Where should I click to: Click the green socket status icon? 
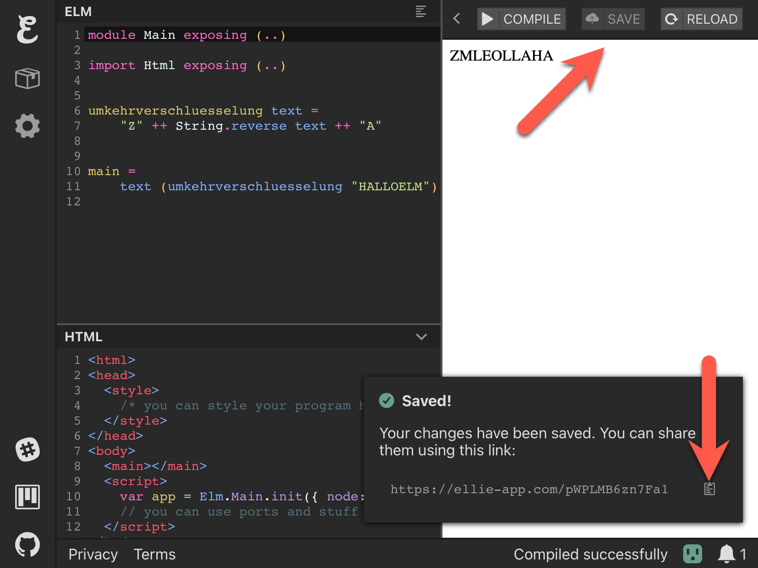[692, 554]
